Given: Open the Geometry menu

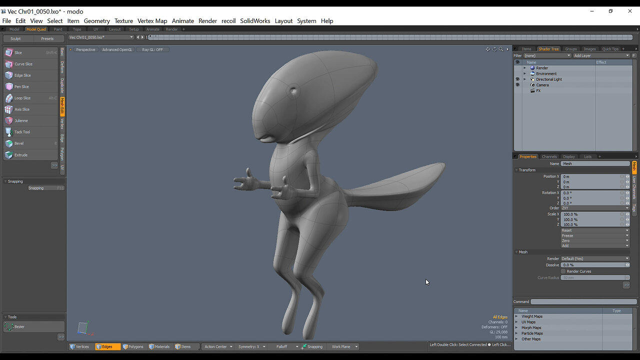Looking at the screenshot, I should point(96,20).
